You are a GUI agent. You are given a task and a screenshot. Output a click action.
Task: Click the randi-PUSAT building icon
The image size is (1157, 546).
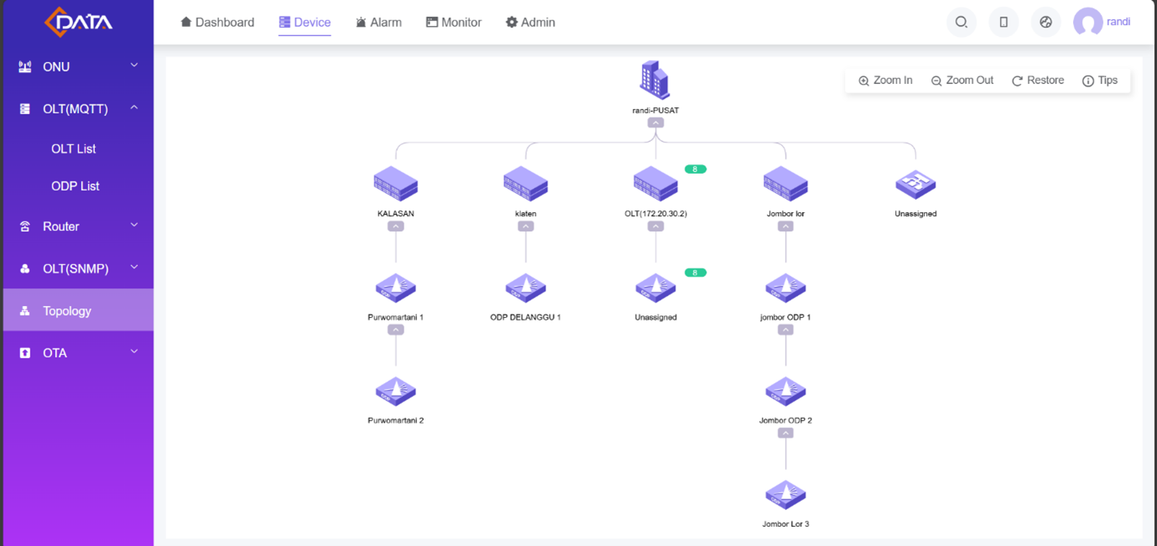click(x=654, y=81)
